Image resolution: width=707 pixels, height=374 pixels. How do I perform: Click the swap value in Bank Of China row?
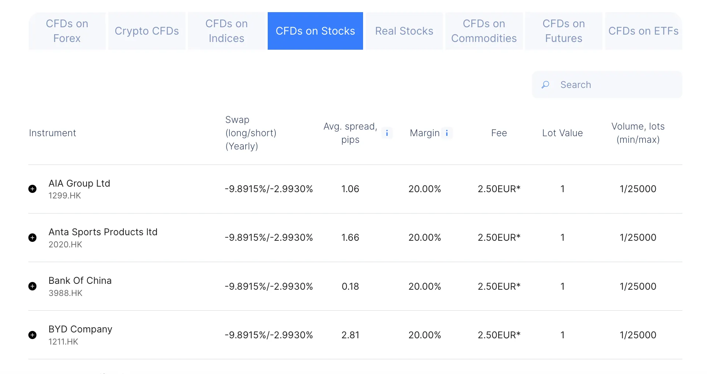tap(269, 286)
